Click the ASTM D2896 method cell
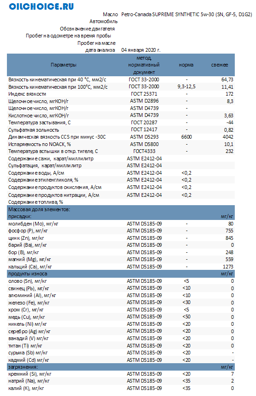 tap(144, 101)
